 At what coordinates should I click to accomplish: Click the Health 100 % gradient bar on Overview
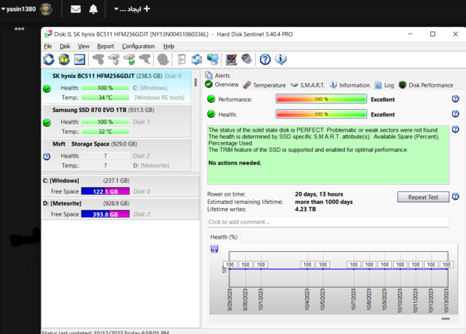(x=321, y=114)
